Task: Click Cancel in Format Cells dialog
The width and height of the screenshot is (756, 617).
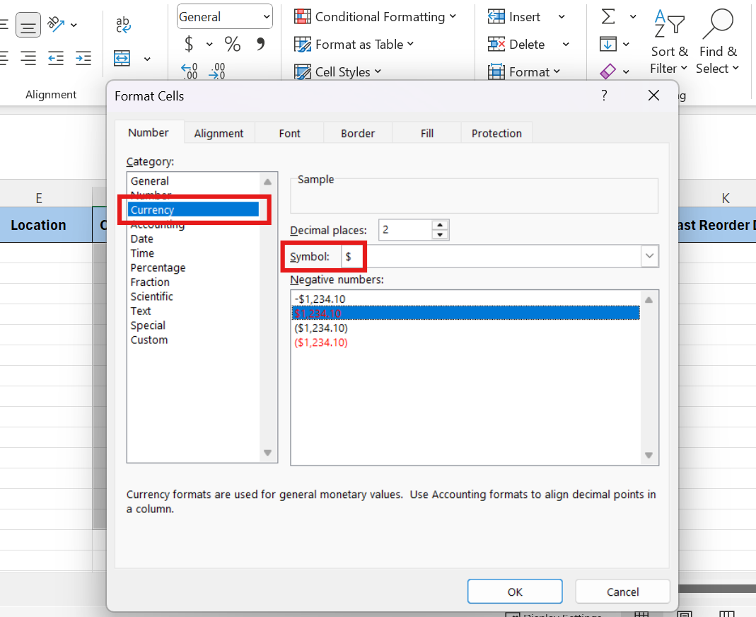Action: click(x=622, y=592)
